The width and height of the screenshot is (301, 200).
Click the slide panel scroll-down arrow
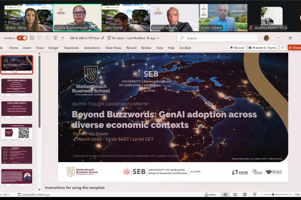[39, 190]
